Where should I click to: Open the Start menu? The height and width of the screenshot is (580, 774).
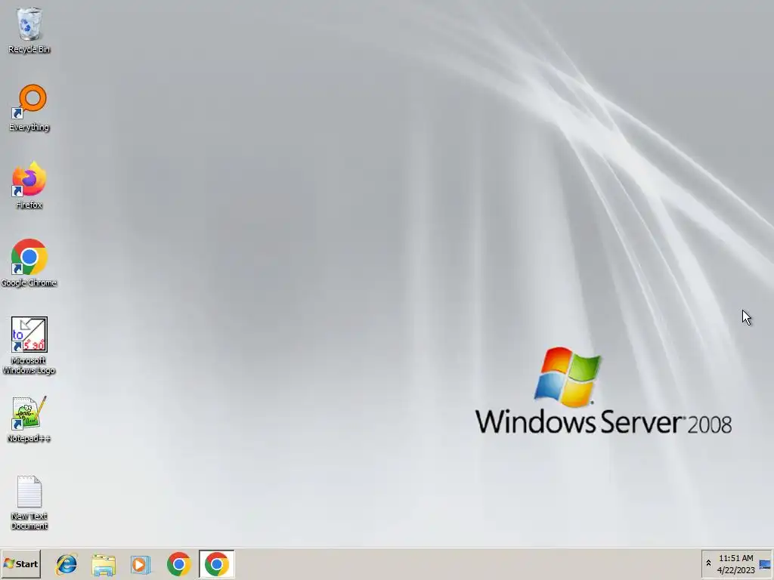(x=20, y=563)
